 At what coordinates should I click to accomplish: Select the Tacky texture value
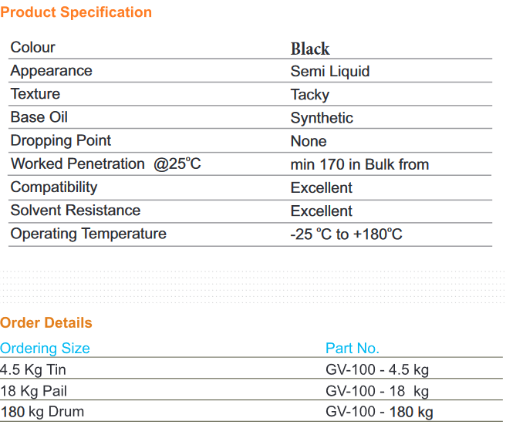point(310,95)
